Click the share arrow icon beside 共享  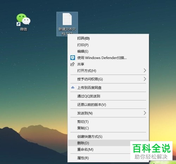click(x=73, y=64)
